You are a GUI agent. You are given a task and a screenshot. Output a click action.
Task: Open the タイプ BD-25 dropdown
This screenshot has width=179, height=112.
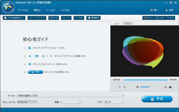(114, 102)
